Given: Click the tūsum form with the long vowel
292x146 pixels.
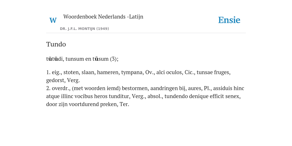Looking at the screenshot, I should click(x=100, y=59).
